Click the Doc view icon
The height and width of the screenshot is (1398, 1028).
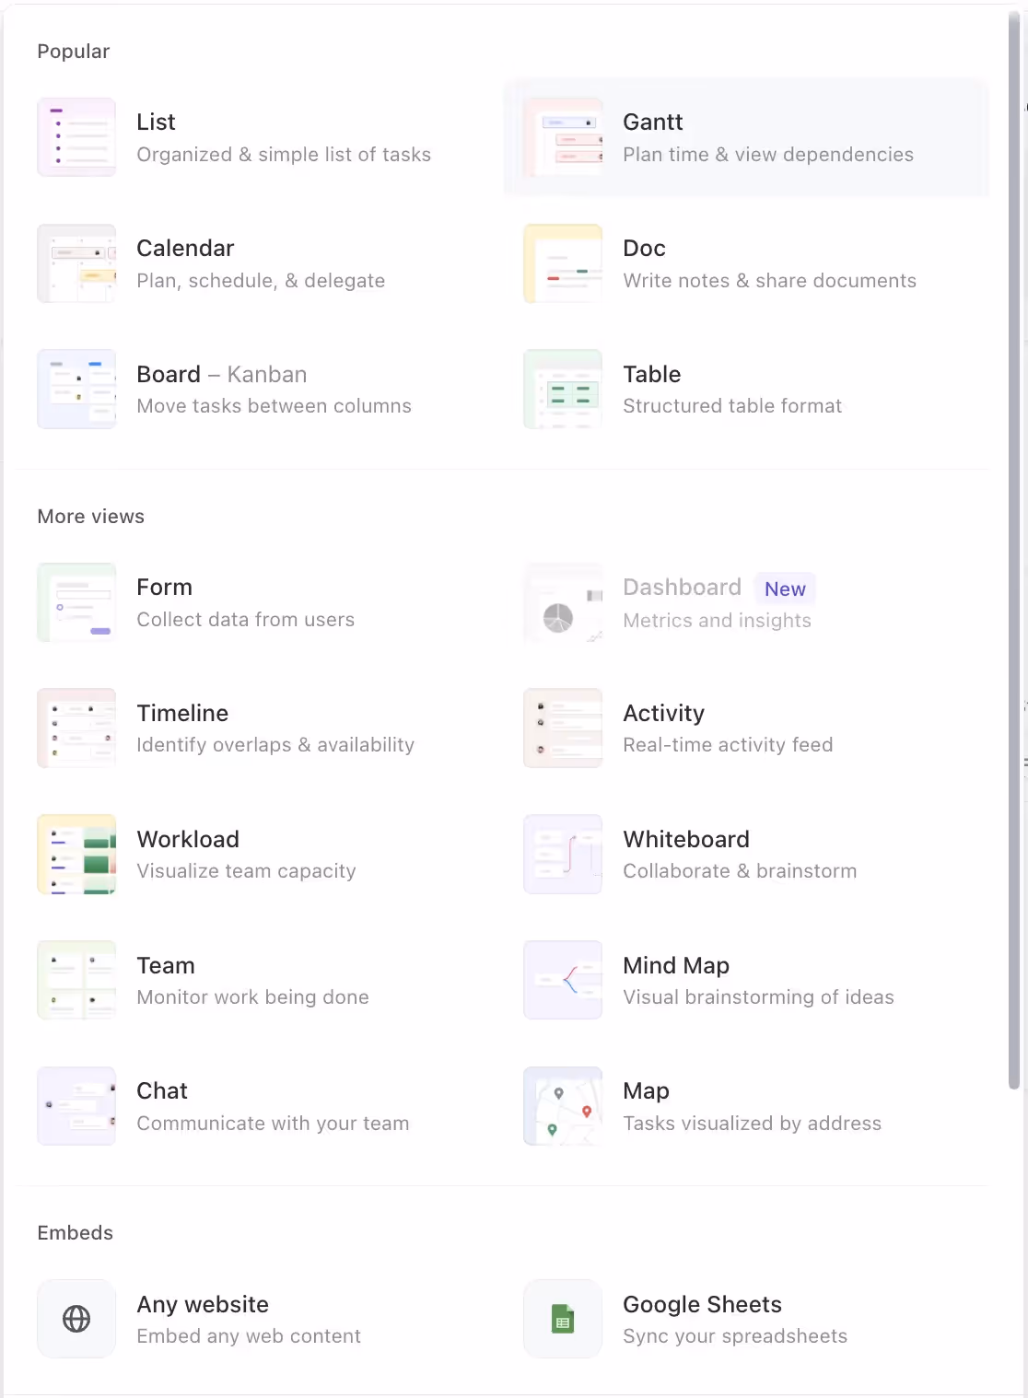click(563, 263)
